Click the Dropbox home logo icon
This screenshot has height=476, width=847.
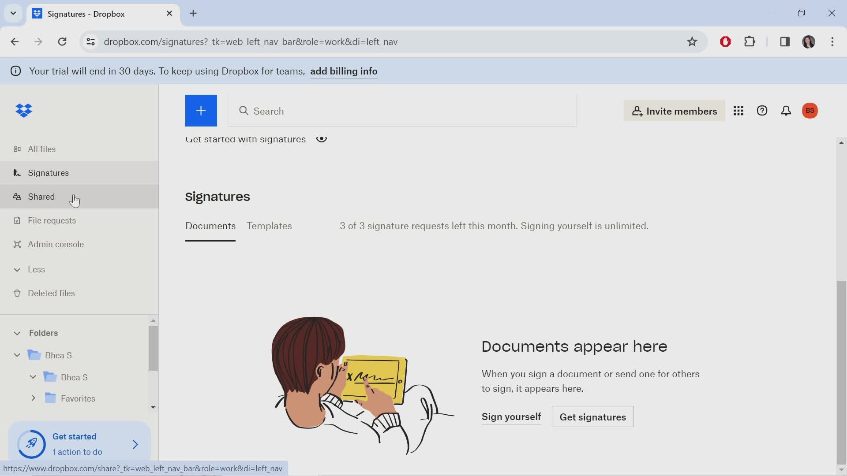coord(24,111)
